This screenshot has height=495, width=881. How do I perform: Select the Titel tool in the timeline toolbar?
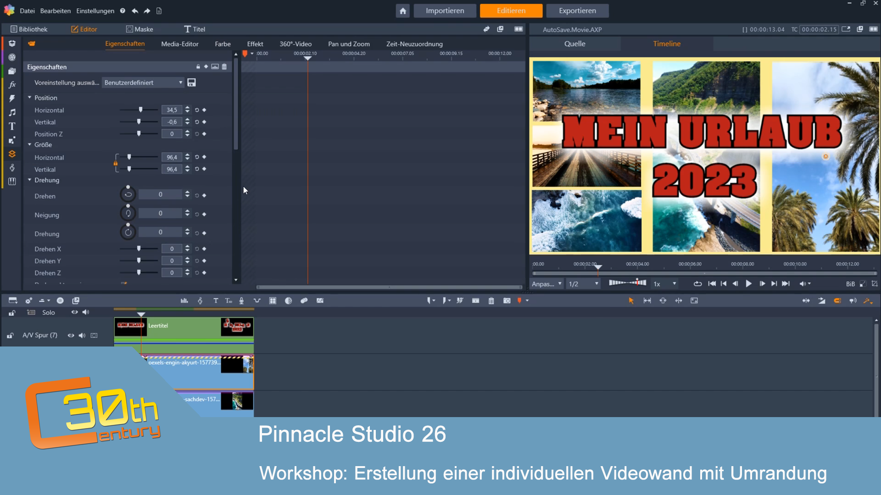pyautogui.click(x=216, y=301)
